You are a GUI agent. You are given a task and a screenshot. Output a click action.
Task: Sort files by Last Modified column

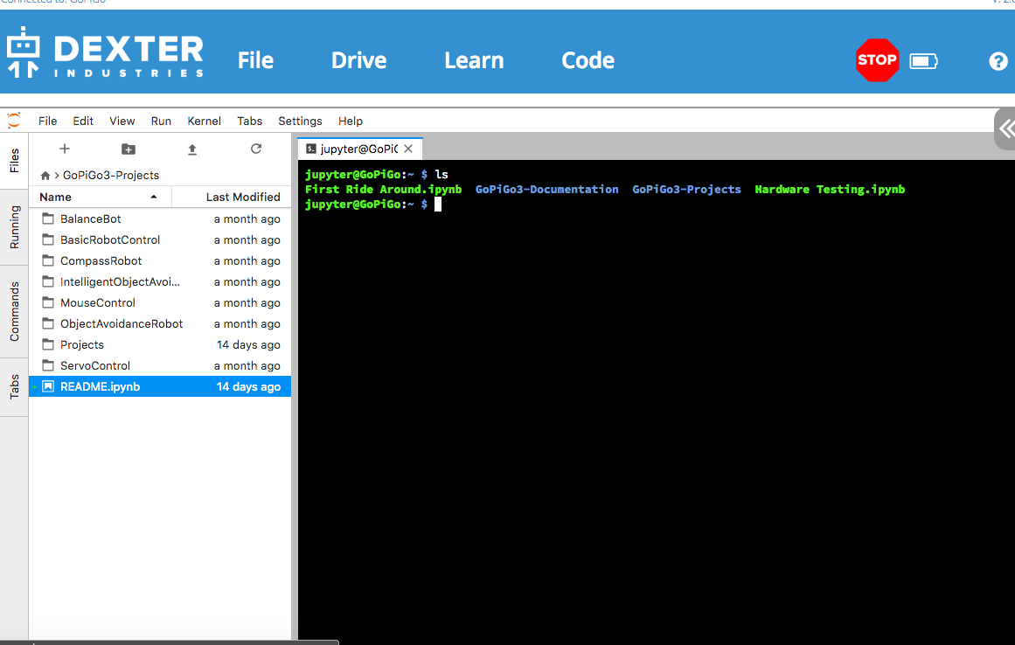(x=232, y=197)
